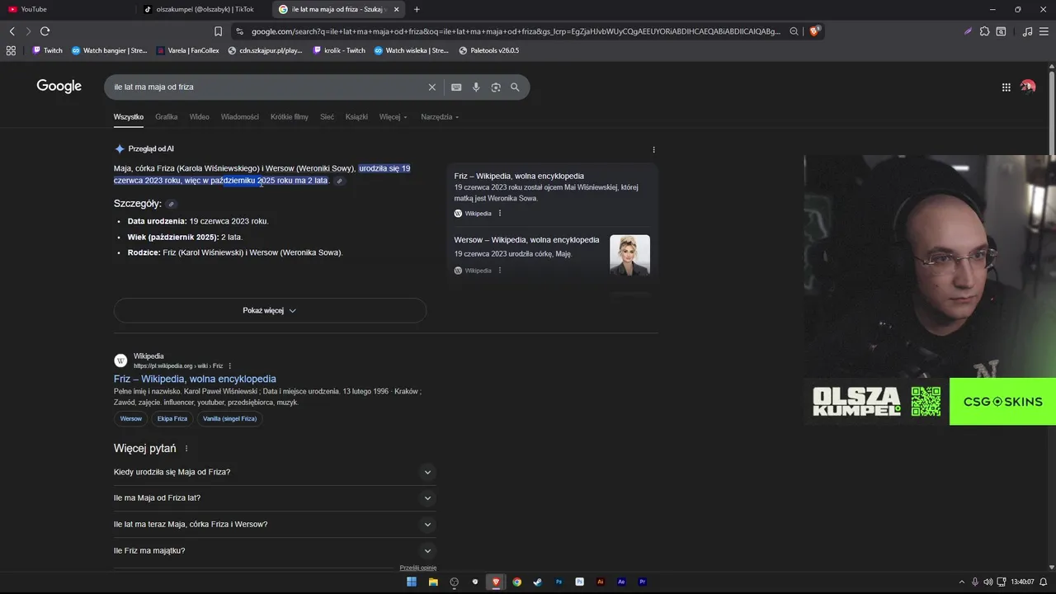Open Google Chrome from taskbar
1056x594 pixels.
pyautogui.click(x=516, y=582)
